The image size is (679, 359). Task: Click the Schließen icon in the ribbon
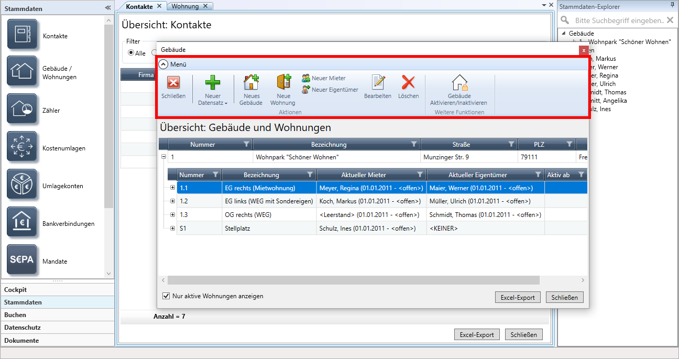point(173,84)
